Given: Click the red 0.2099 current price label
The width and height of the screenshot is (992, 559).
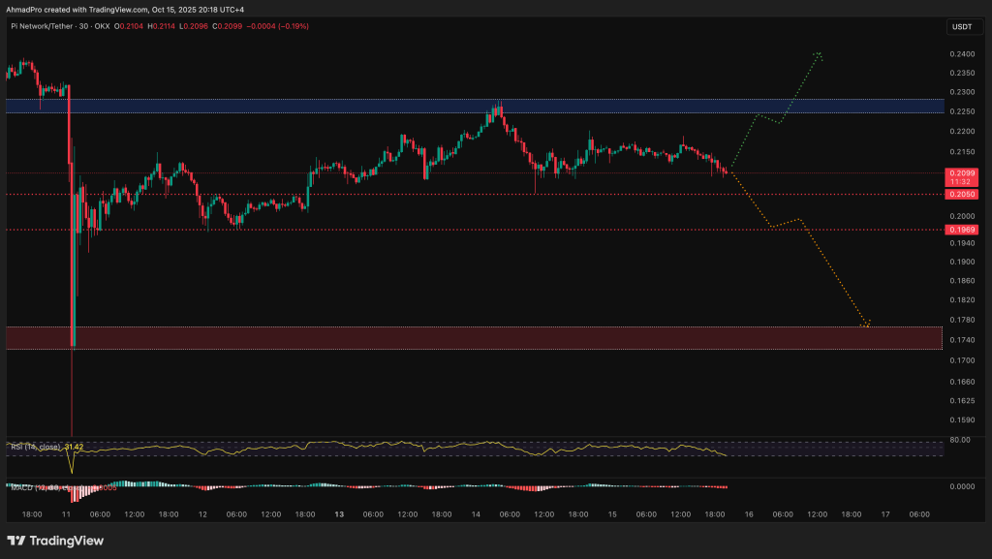Looking at the screenshot, I should coord(964,172).
